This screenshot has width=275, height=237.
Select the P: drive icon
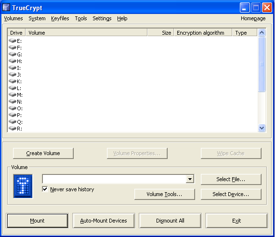[13, 115]
